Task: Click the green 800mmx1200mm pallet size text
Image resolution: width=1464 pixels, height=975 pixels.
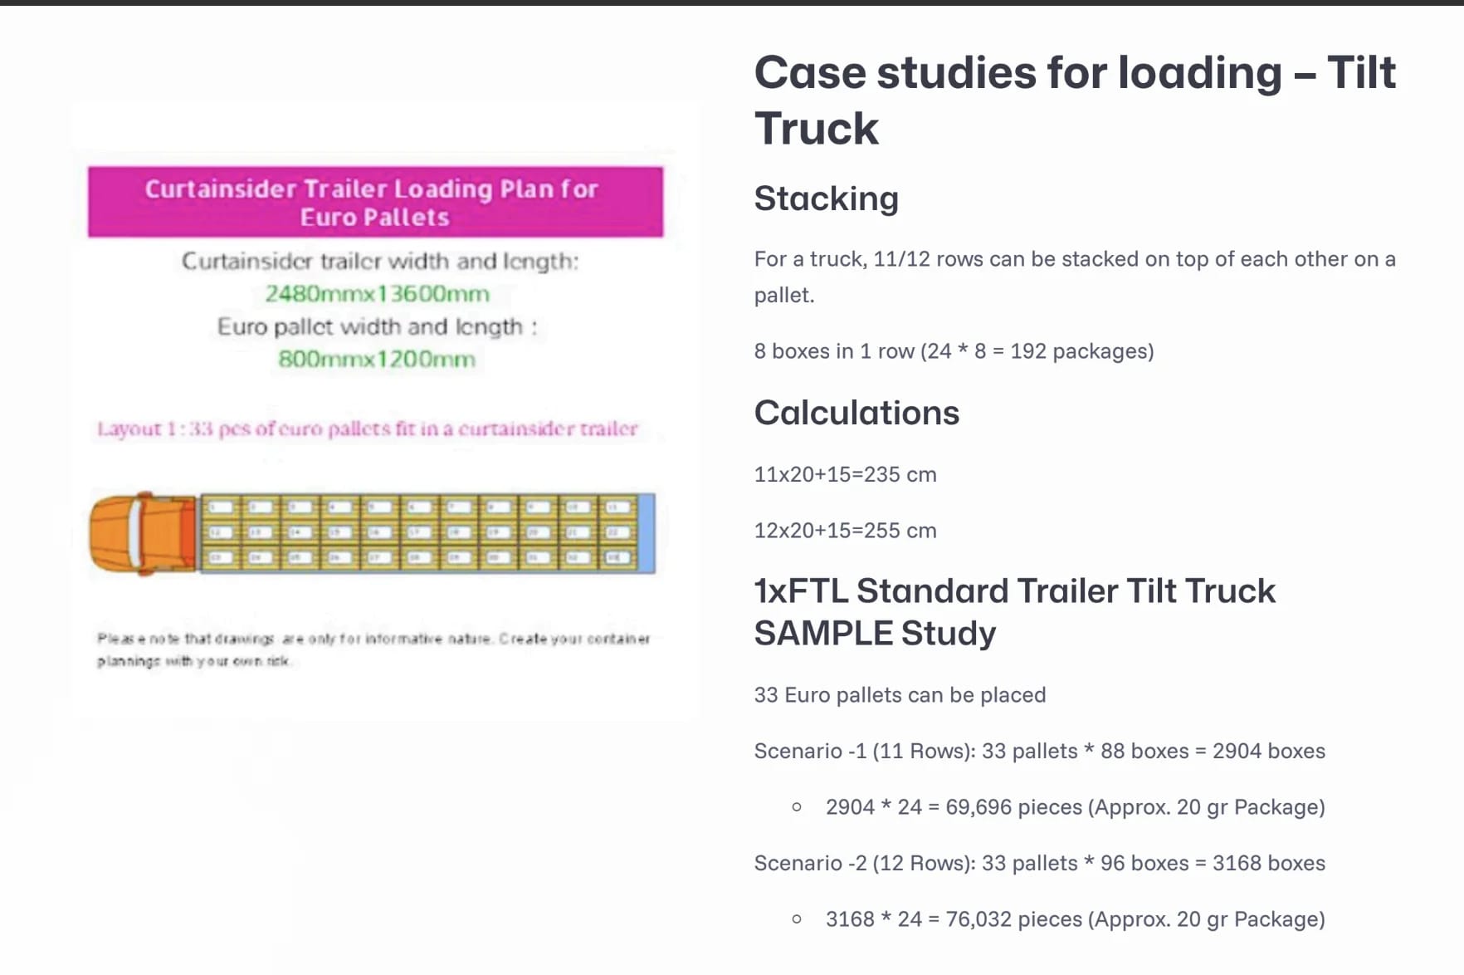Action: (377, 359)
